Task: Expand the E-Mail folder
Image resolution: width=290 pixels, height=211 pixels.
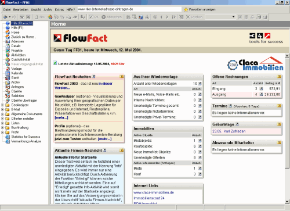Action: [x=2, y=109]
